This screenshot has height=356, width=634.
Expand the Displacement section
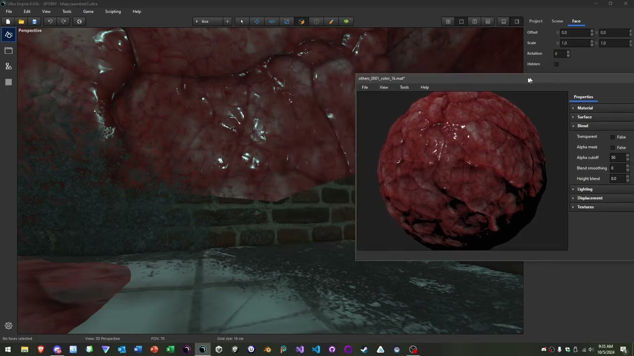(x=601, y=198)
